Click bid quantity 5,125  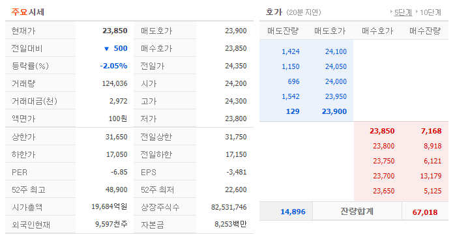(432, 191)
